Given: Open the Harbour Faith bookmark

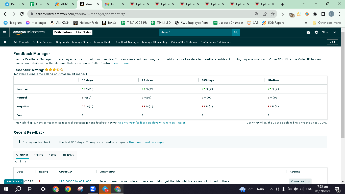Looking at the screenshot, I should click(x=86, y=23).
